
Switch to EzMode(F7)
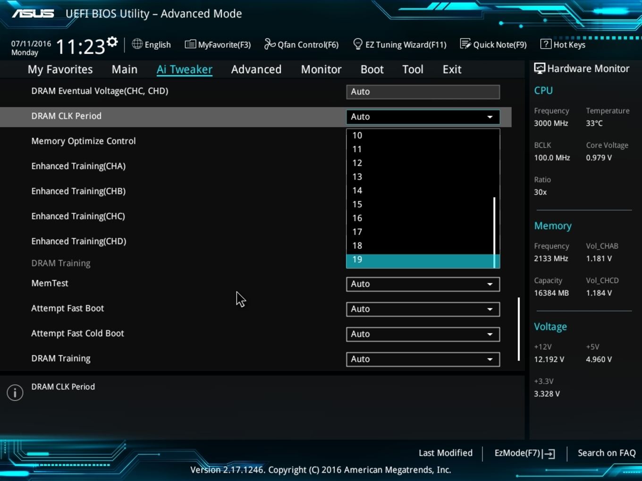click(524, 453)
